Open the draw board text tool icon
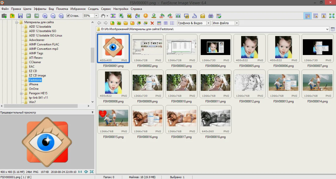 pos(137,16)
